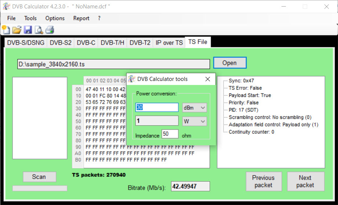Expand the W unit dropdown
338x205 pixels.
click(195, 121)
